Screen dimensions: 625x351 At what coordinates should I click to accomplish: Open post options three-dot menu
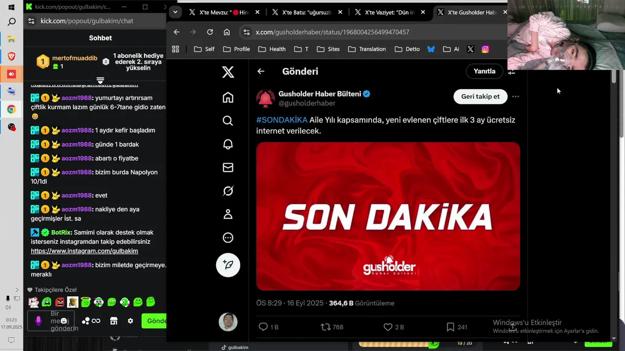click(x=516, y=97)
